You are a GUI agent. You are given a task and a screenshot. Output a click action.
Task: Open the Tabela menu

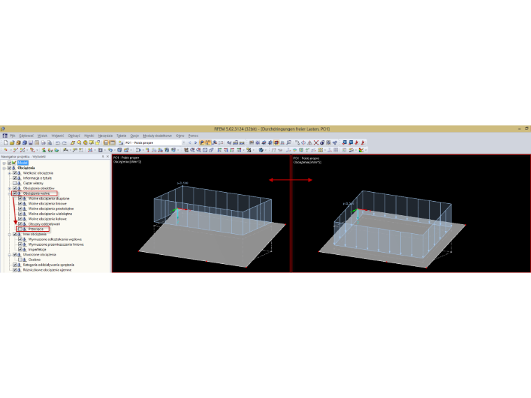click(122, 135)
